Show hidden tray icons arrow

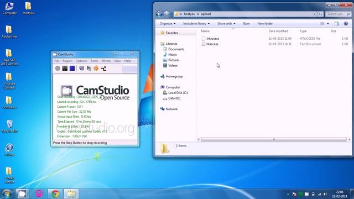288,194
